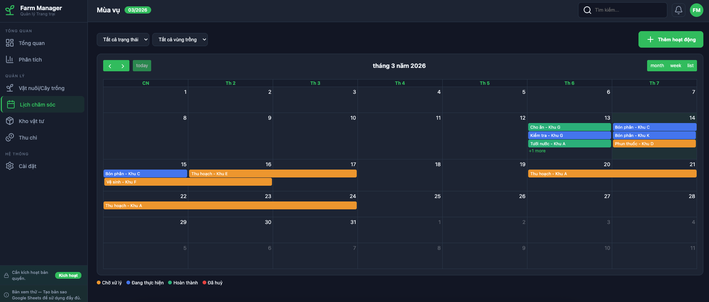Open Tổng quan in sidebar menu
The height and width of the screenshot is (302, 709).
[32, 43]
